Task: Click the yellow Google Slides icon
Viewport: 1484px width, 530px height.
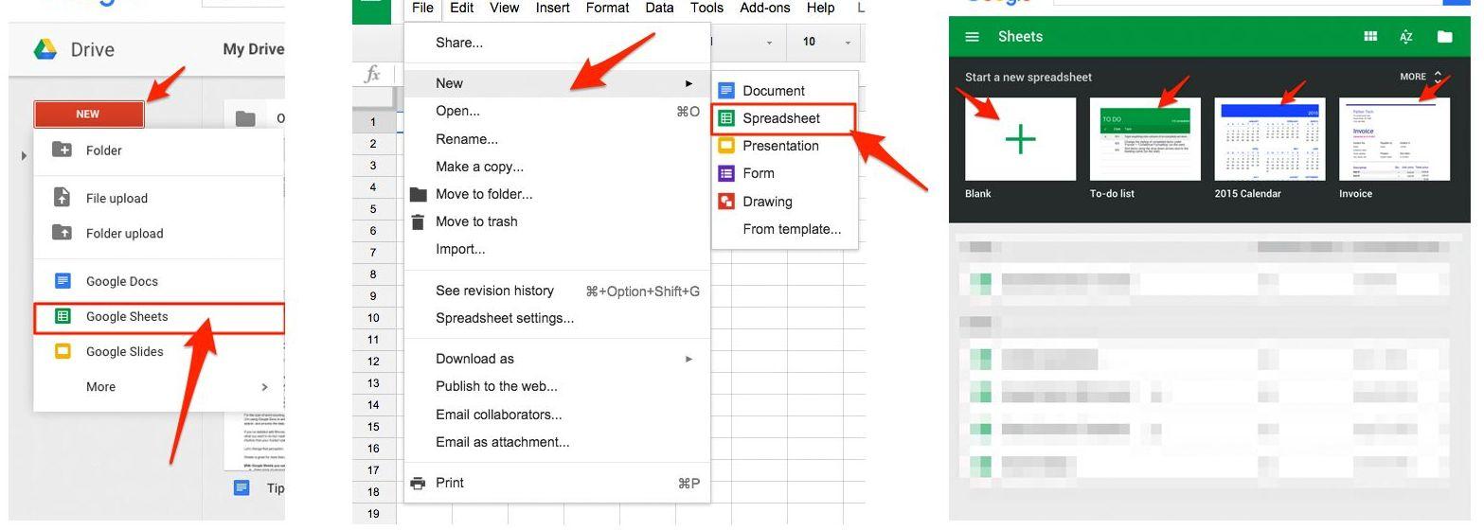Action: [63, 351]
